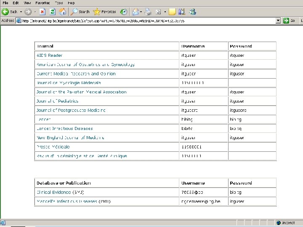The width and height of the screenshot is (303, 227).
Task: Expand the Address bar URL dropdown arrow
Action: [278, 21]
